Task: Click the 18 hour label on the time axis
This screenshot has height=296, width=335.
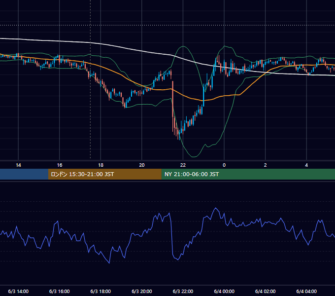Action: (100, 165)
